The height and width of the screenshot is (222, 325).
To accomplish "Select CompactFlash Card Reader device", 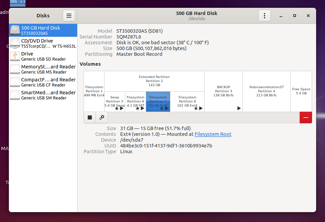I will [43, 82].
